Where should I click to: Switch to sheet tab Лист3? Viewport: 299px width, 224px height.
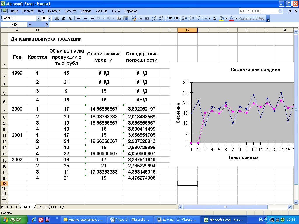(56, 207)
